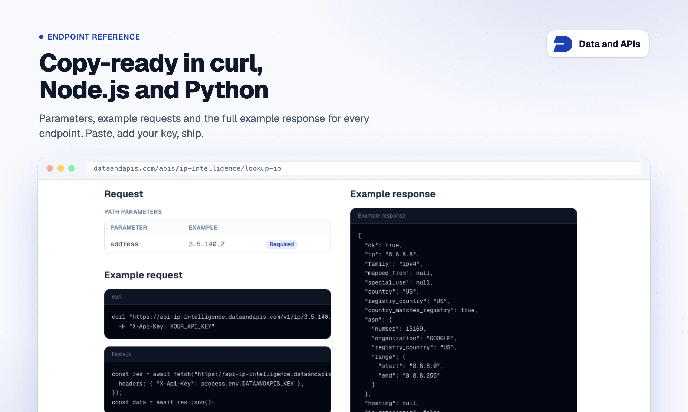Click the Example request heading
The width and height of the screenshot is (688, 412).
144,275
